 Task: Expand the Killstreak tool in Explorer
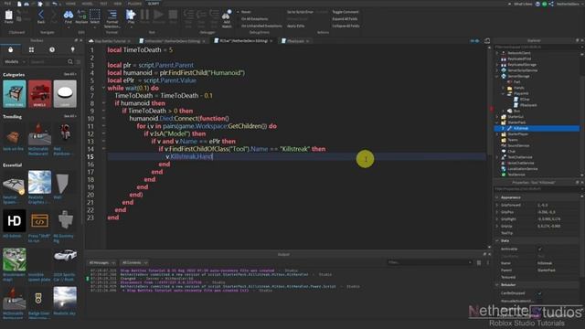(x=503, y=128)
